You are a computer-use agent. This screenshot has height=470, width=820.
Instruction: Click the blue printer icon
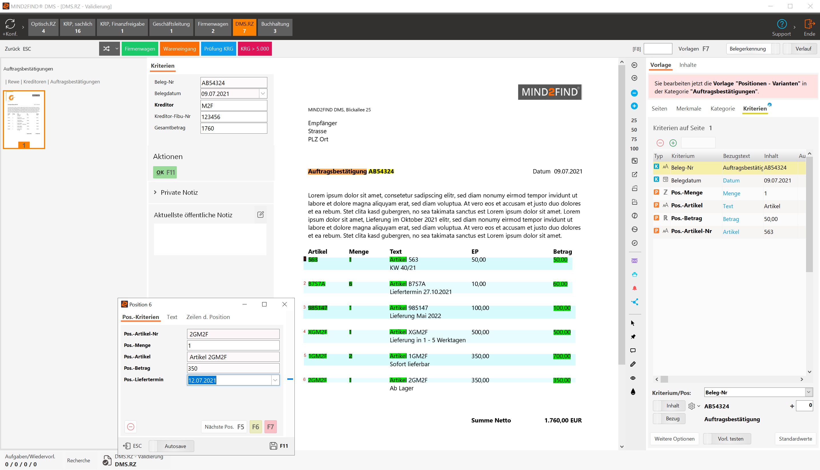coord(634,274)
